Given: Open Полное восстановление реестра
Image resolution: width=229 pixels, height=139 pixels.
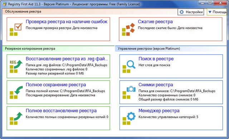Looking at the screenshot, I should click(58, 118).
